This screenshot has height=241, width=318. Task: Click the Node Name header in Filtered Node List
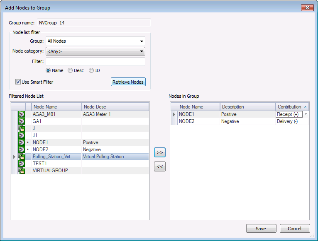(56, 107)
